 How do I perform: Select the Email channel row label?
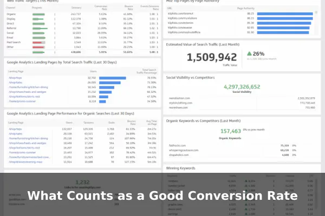[10, 38]
